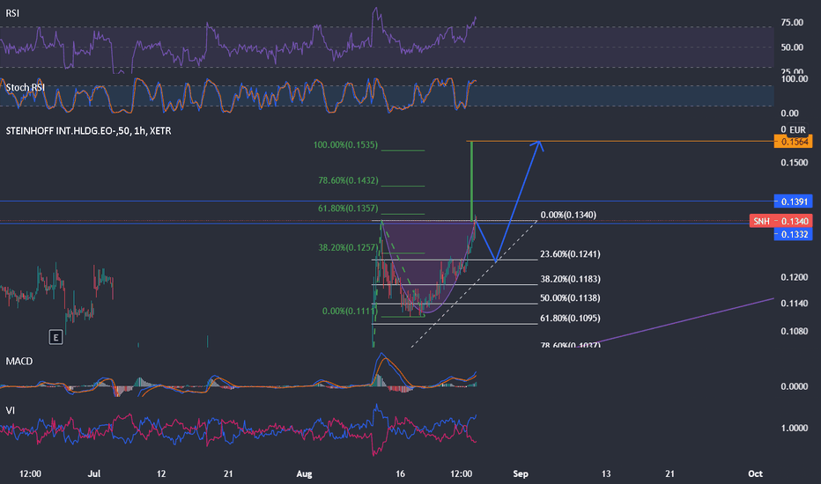The width and height of the screenshot is (821, 484).
Task: Click the Stoch RSI indicator label
Action: coord(25,87)
